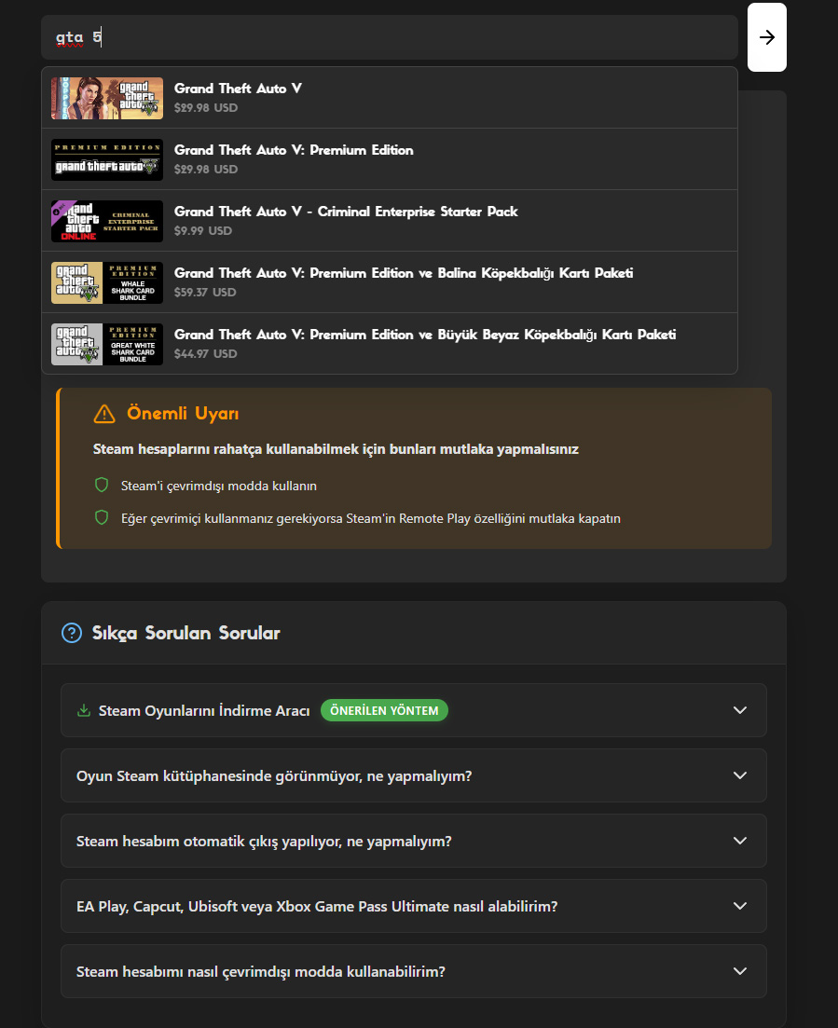
Task: Click the ÖNERİLEN YÖNTEM green badge
Action: (384, 710)
